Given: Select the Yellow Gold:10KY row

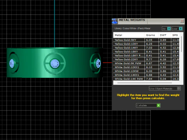Looking at the screenshot, I should 146,44.
